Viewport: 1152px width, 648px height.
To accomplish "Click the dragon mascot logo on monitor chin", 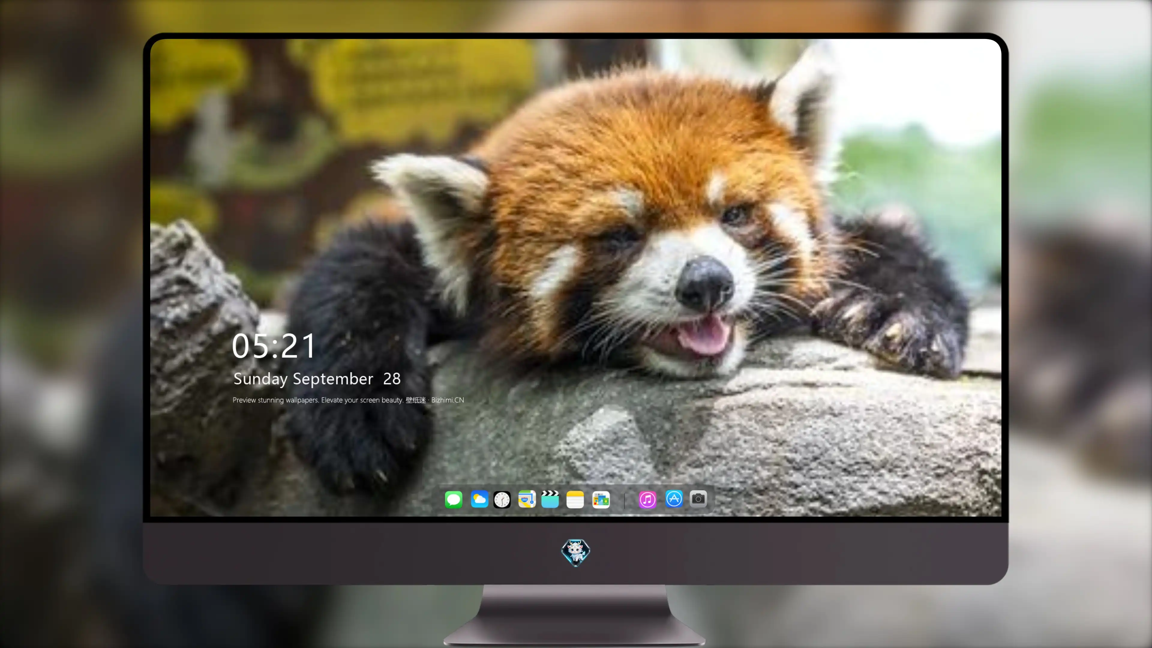I will point(576,553).
